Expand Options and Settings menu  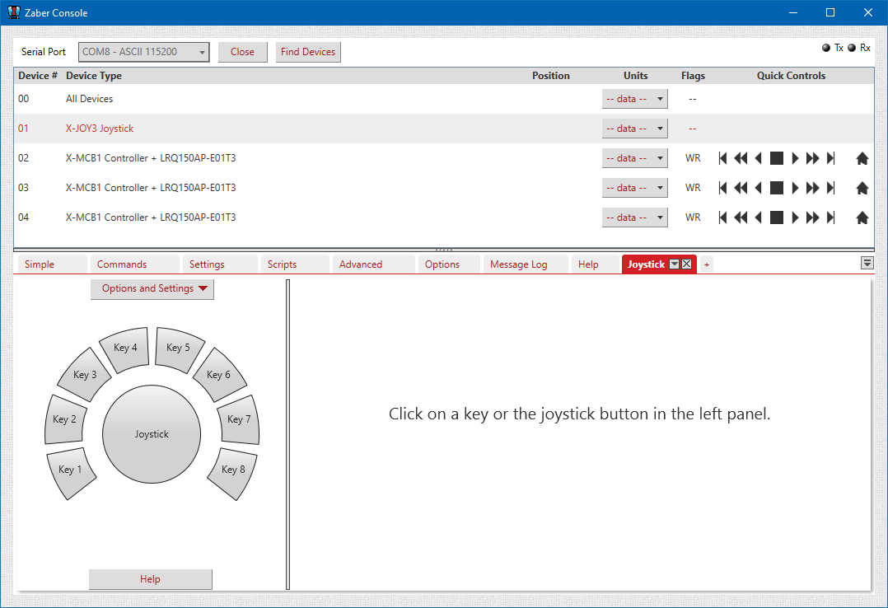point(152,288)
